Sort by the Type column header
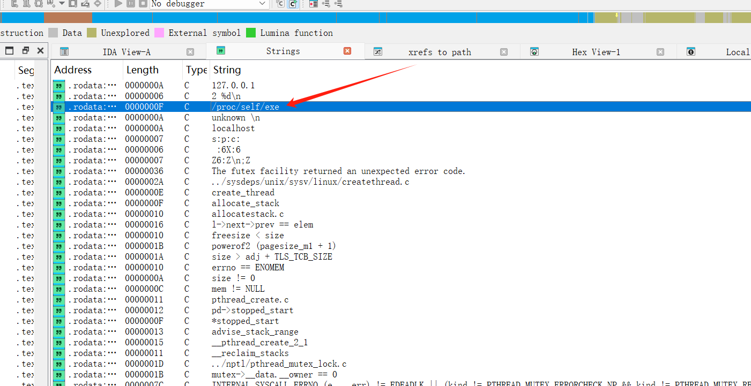This screenshot has width=751, height=386. [x=196, y=70]
